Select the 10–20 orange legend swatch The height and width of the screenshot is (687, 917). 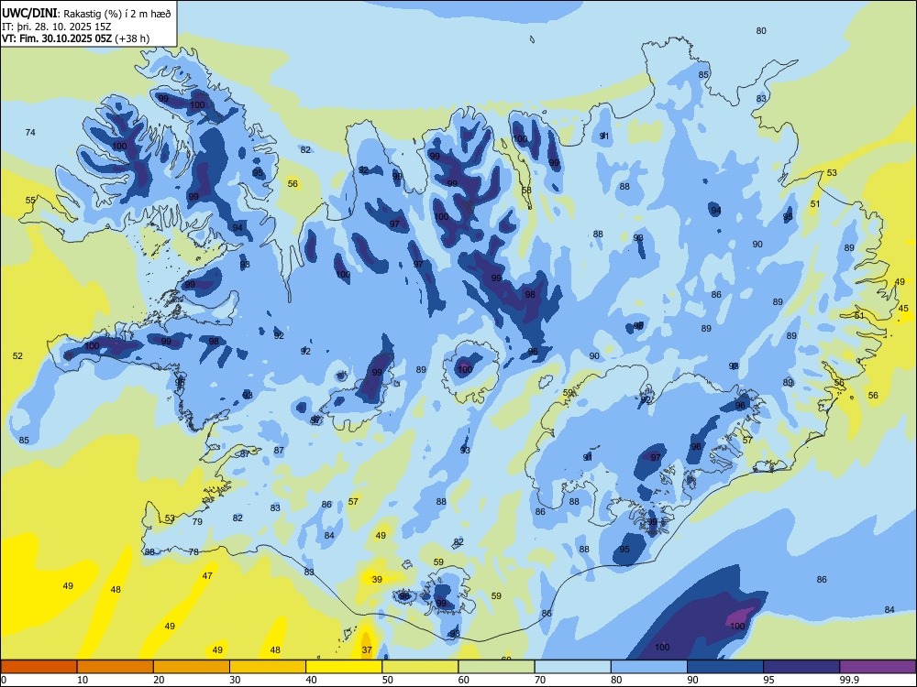tap(116, 667)
